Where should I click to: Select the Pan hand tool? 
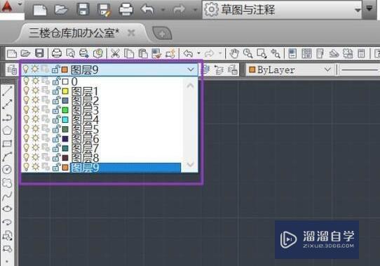(x=234, y=53)
